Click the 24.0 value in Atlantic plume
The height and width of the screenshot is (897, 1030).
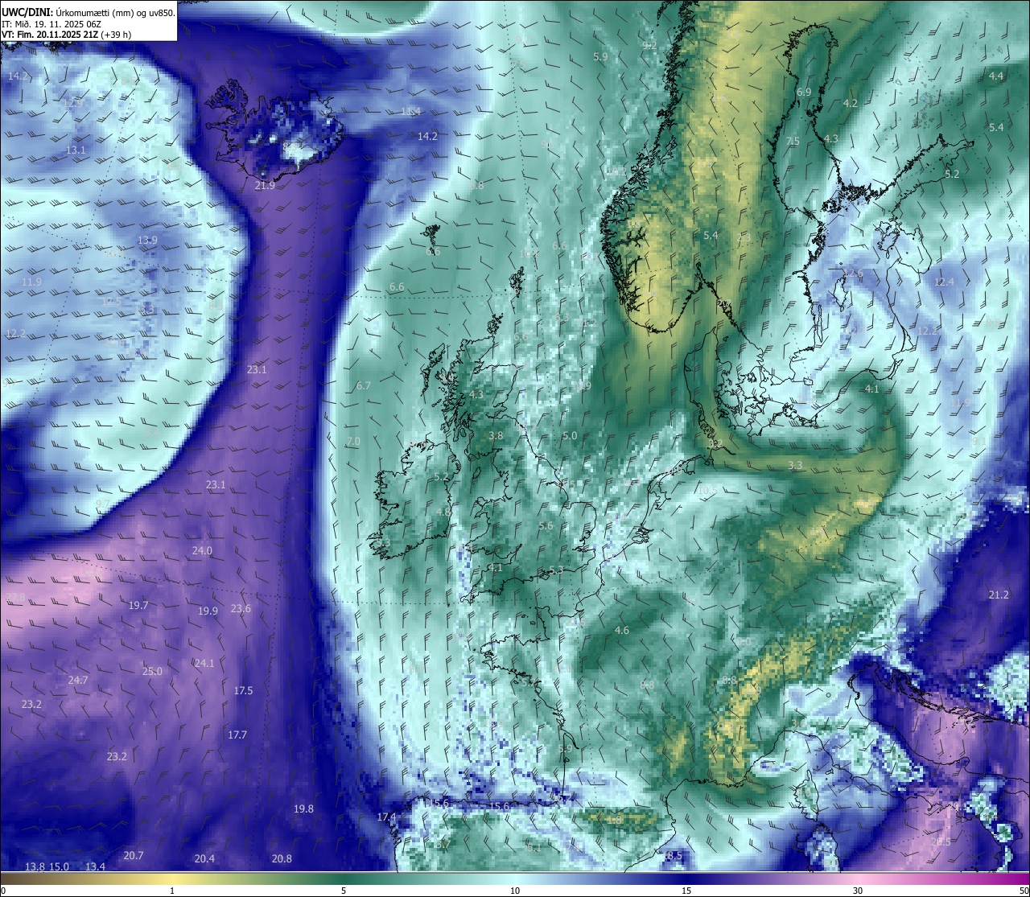202,550
